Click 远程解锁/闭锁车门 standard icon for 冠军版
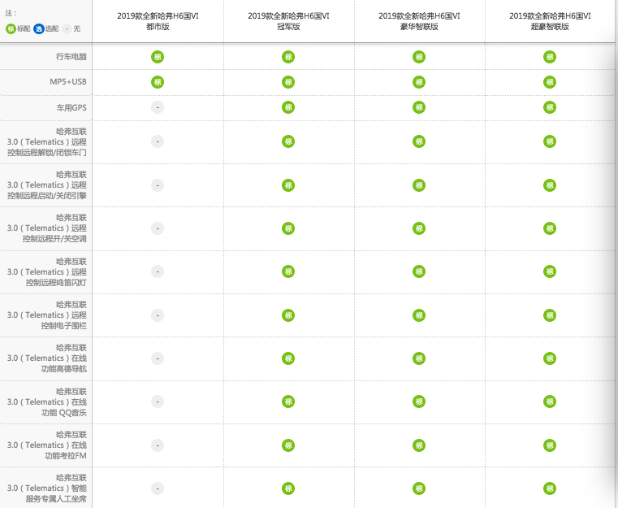 (288, 141)
